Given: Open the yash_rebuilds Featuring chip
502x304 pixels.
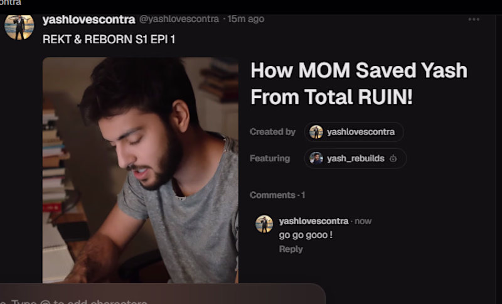Looking at the screenshot, I should click(355, 158).
